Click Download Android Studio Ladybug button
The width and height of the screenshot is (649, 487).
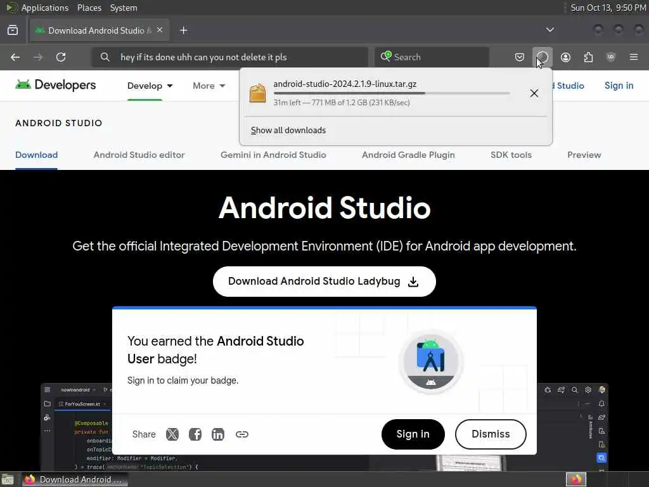tap(324, 282)
